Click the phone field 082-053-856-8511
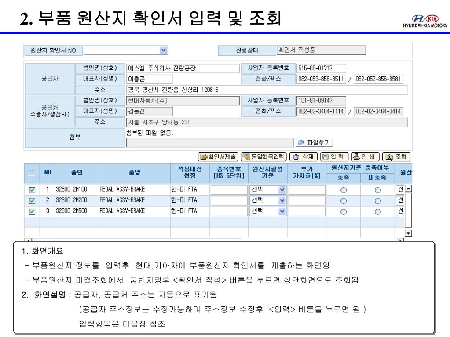450x337 pixels. point(321,79)
